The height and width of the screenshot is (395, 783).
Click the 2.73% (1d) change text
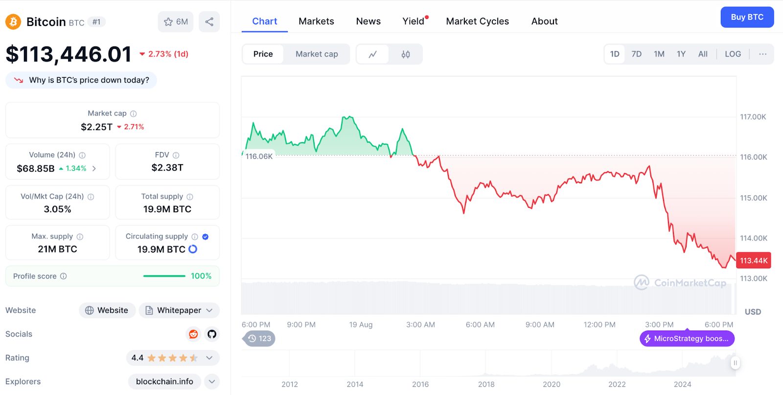168,54
